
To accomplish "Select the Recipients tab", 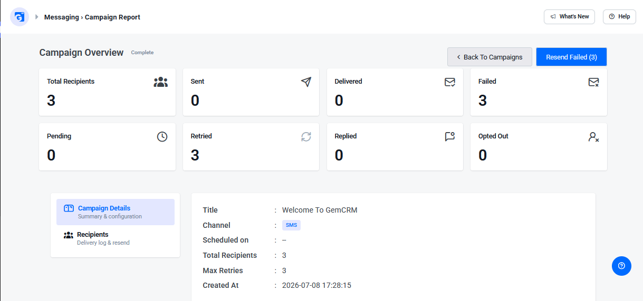I will tap(116, 238).
